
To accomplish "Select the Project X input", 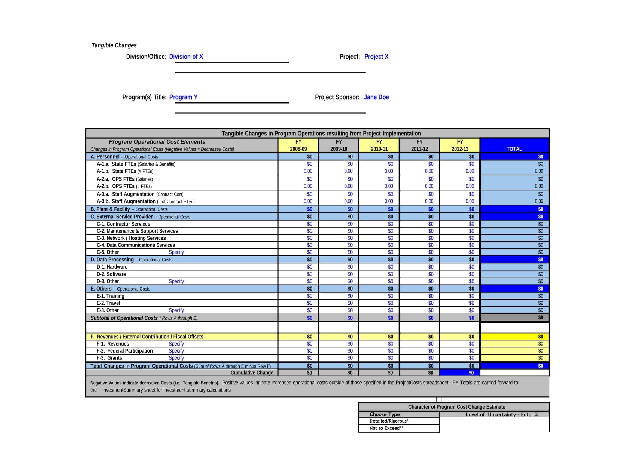I will point(376,57).
